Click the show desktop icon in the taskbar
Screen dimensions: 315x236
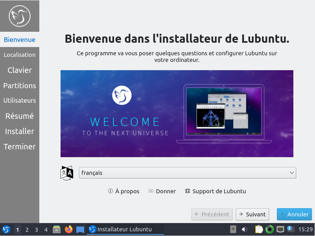[80, 230]
